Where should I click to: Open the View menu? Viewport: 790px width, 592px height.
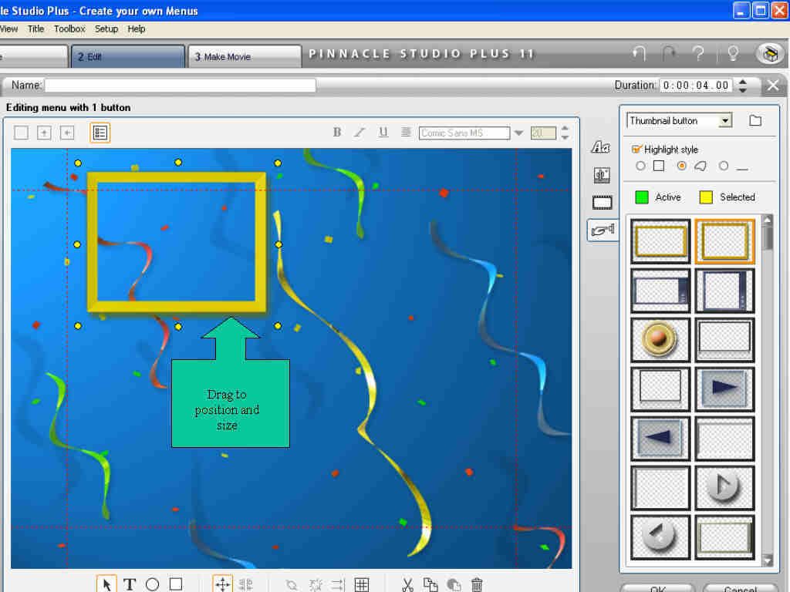[x=8, y=29]
